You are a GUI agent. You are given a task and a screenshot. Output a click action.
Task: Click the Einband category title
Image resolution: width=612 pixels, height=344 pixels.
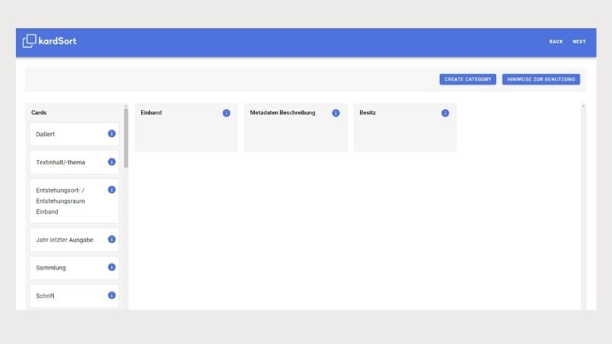click(x=151, y=112)
